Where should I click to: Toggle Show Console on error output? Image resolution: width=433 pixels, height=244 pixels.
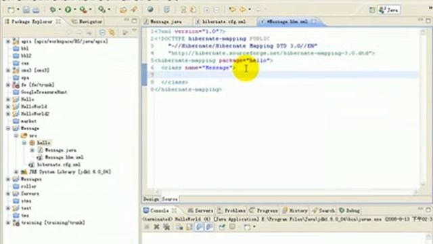209,227
